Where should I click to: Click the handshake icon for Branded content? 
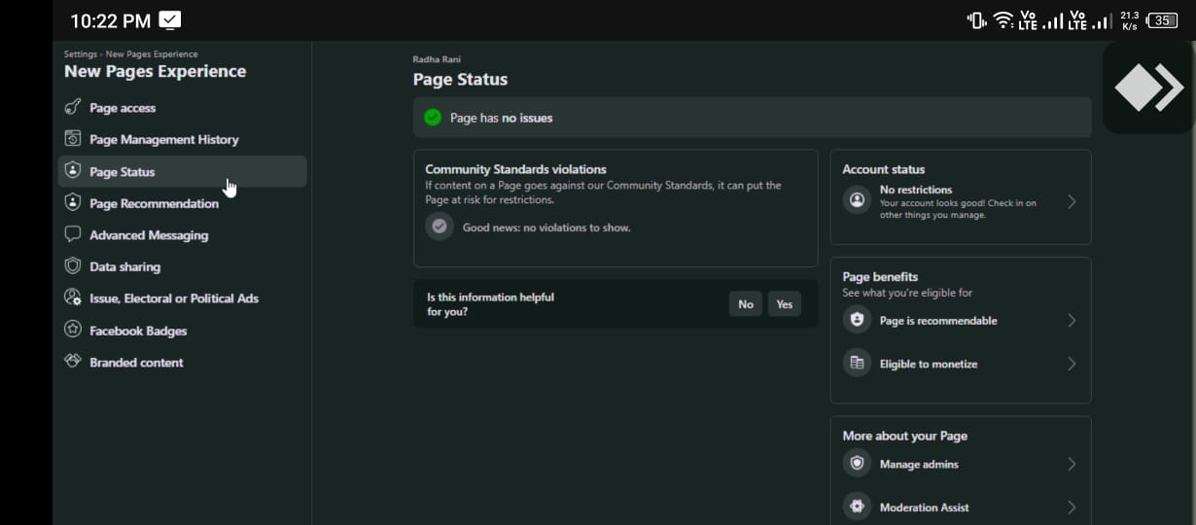(x=72, y=362)
